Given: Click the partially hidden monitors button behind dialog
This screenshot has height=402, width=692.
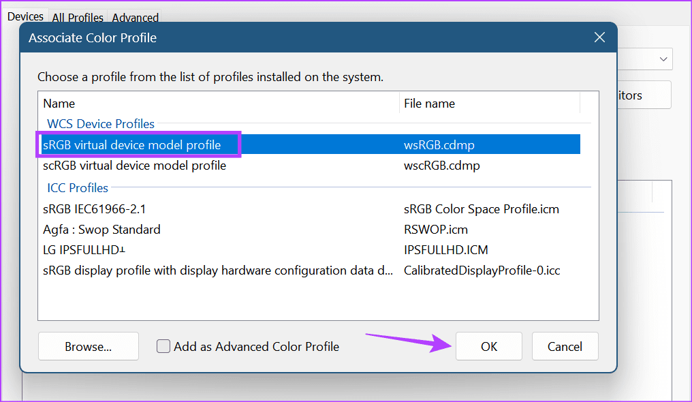Looking at the screenshot, I should point(644,95).
